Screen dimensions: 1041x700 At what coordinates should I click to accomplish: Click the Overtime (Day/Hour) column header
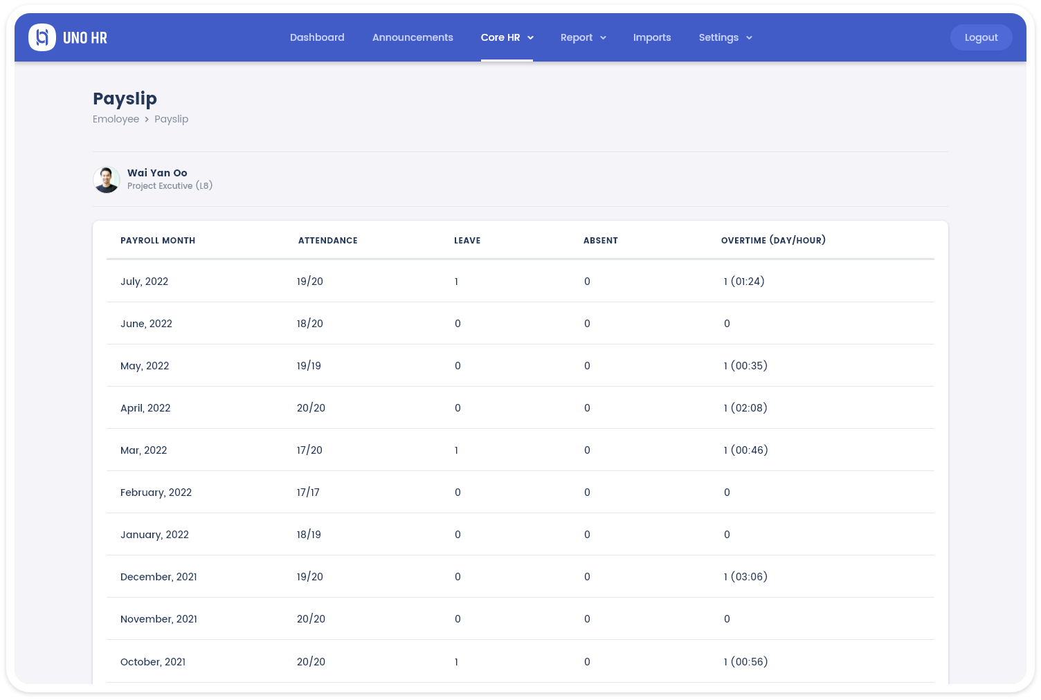(x=773, y=241)
